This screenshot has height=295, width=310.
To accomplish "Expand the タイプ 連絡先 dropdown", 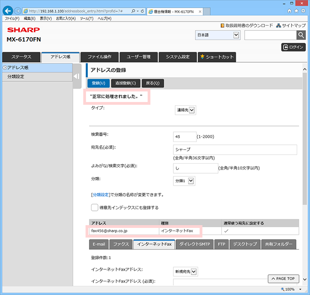I will (185, 110).
